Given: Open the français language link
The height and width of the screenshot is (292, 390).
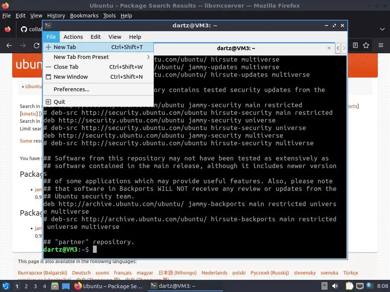Looking at the screenshot, I should (x=123, y=273).
